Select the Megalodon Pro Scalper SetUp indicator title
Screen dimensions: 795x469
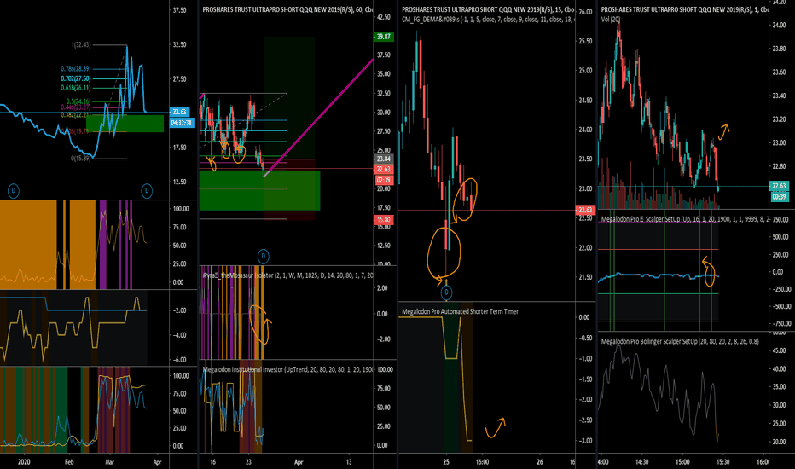tap(684, 219)
